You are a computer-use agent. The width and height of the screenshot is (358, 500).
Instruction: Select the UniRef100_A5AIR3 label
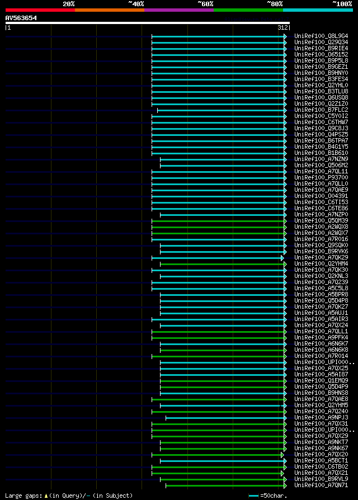(321, 319)
